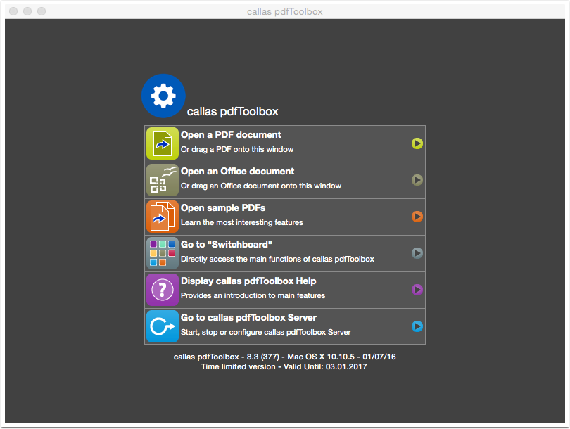Click the blue pdfToolbox Server icon
The image size is (570, 429).
162,326
